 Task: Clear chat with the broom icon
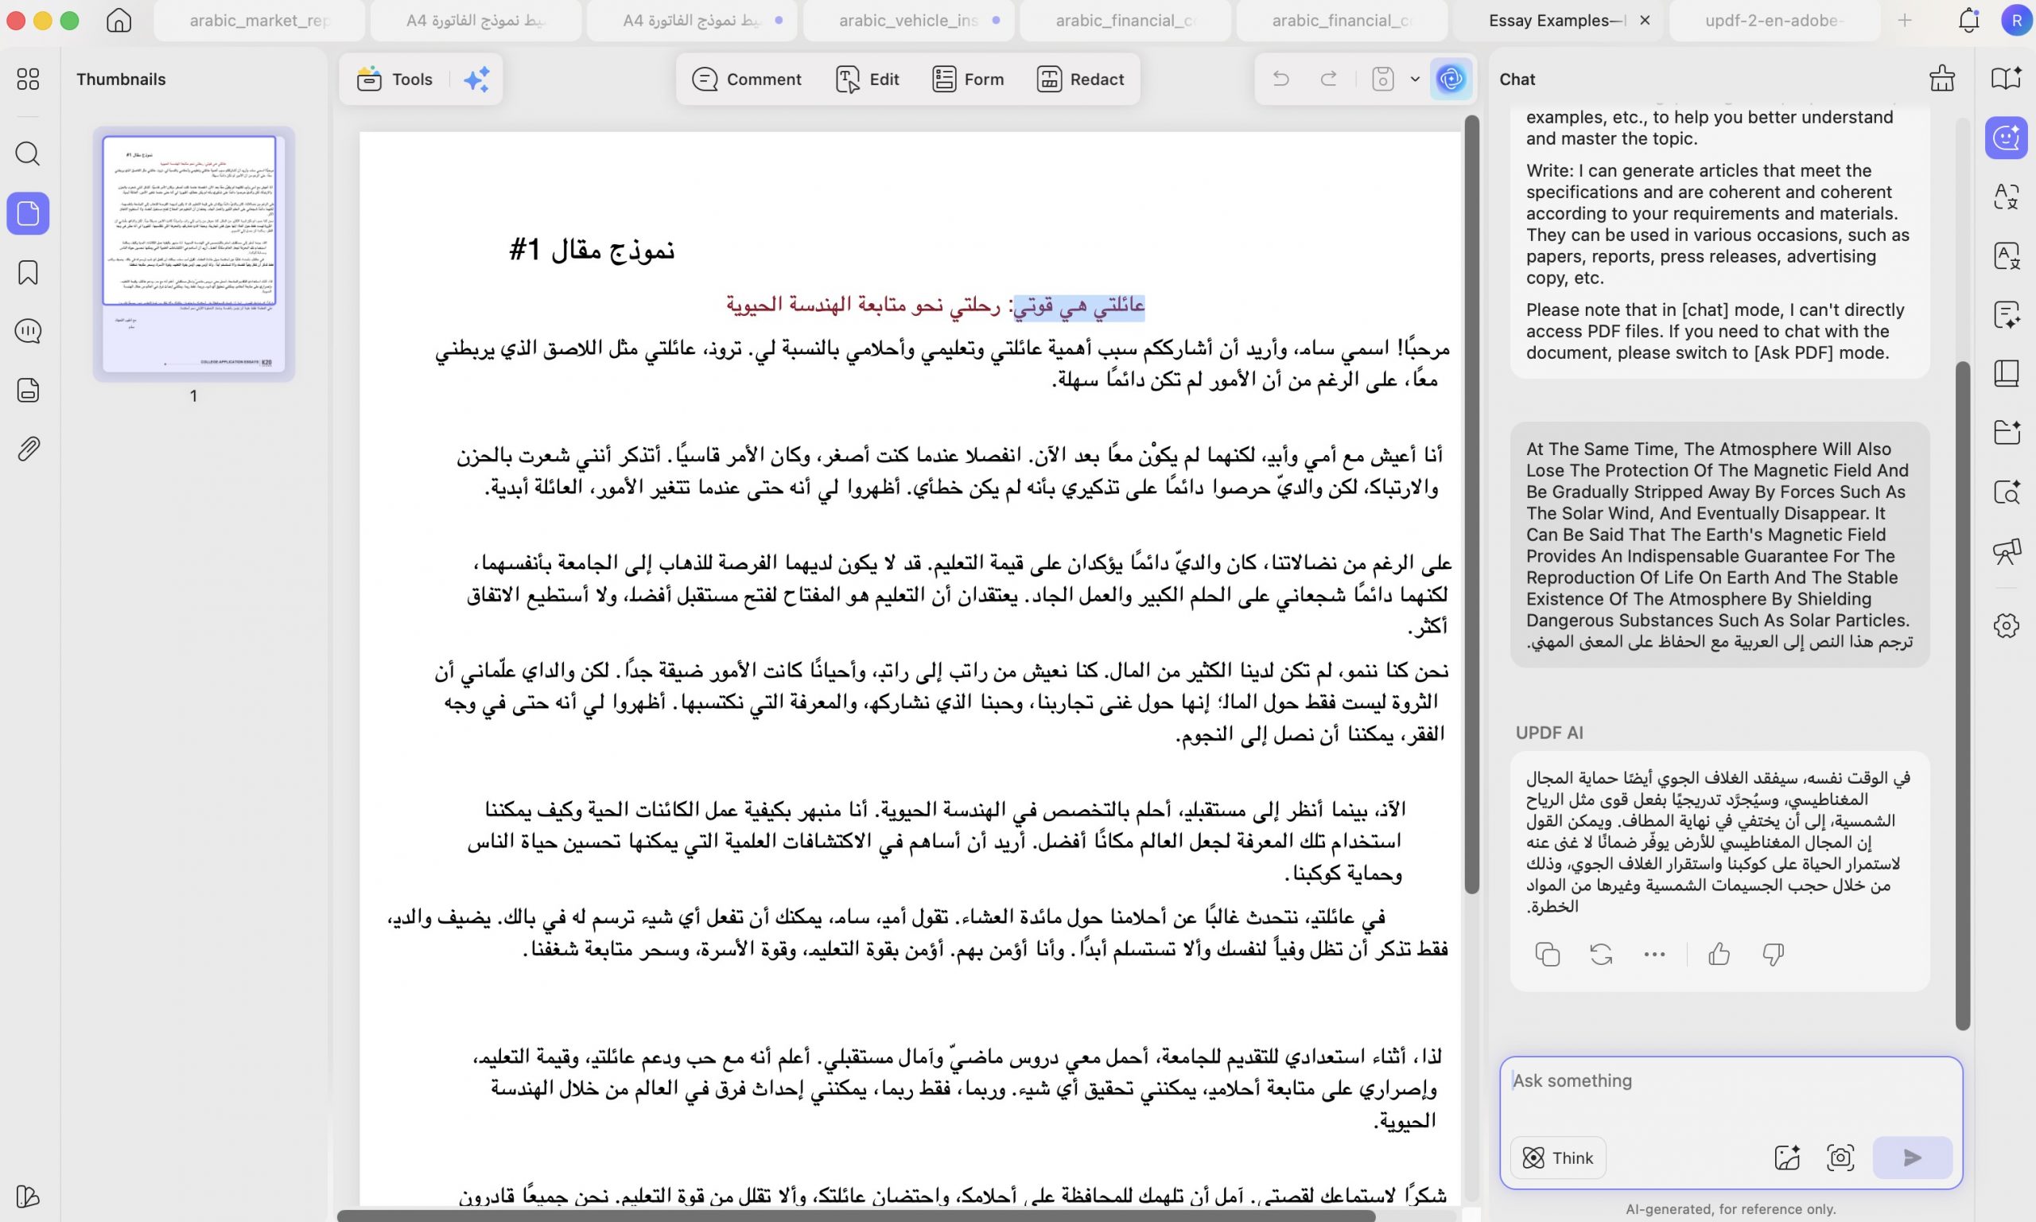(1942, 79)
